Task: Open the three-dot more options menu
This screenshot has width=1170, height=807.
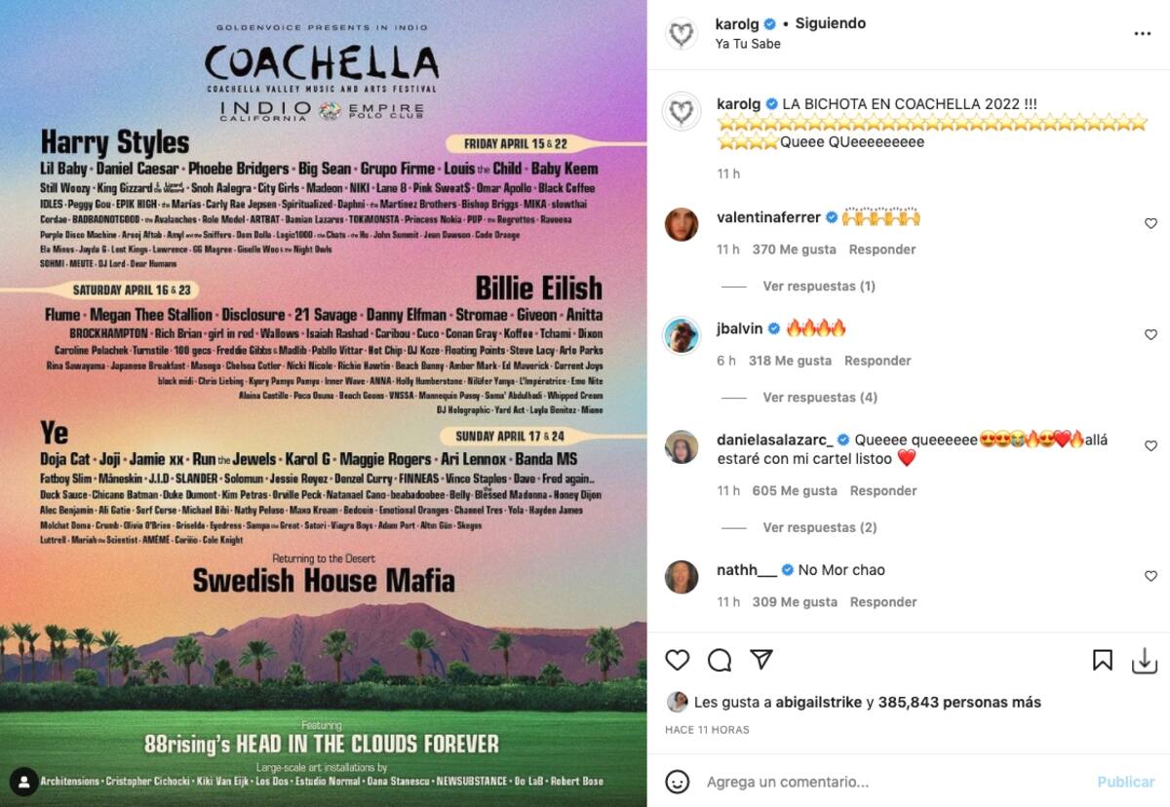Action: 1143,34
